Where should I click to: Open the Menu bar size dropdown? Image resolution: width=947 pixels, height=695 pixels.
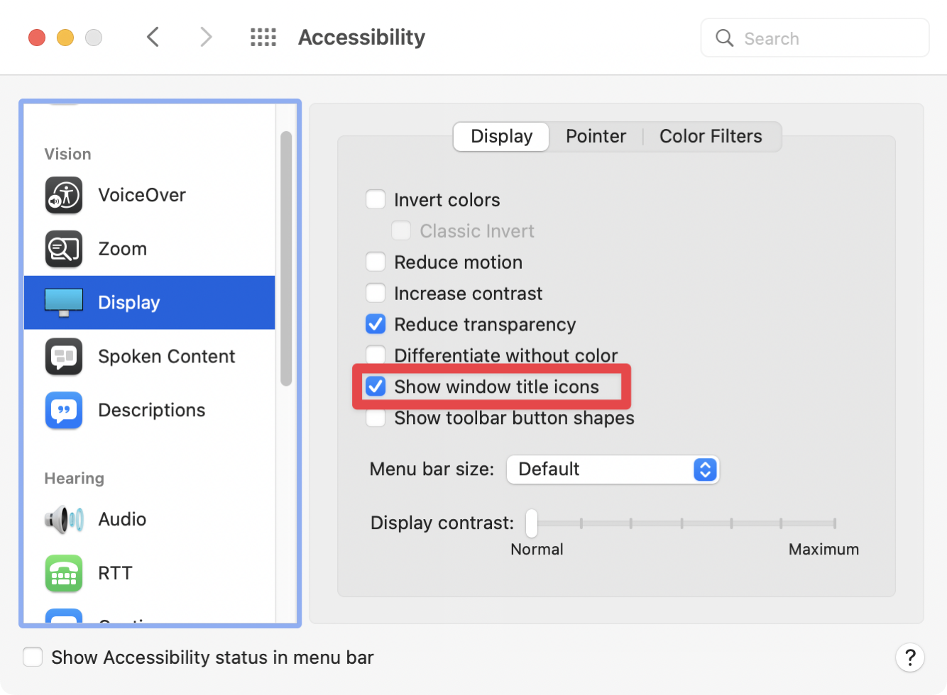pos(613,469)
